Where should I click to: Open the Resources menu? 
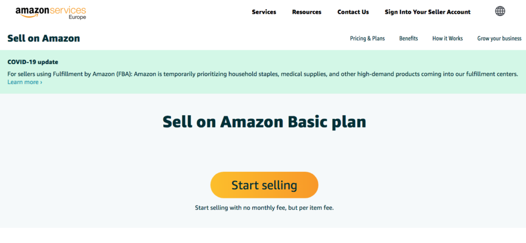point(307,12)
